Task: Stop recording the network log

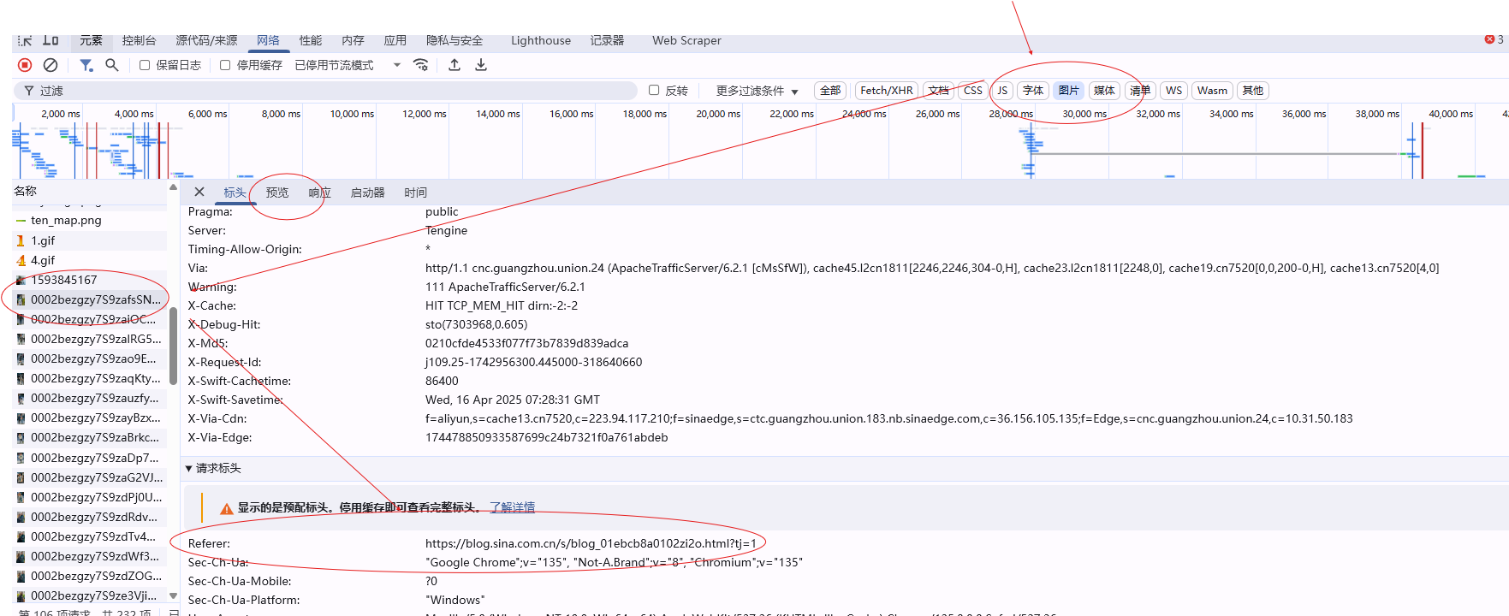Action: [x=25, y=65]
